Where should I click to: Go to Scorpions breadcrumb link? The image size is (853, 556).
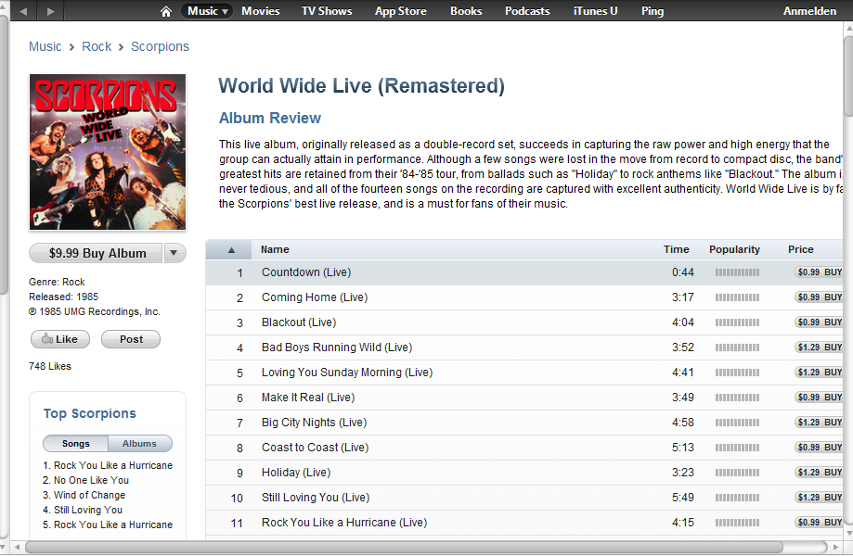(x=160, y=46)
